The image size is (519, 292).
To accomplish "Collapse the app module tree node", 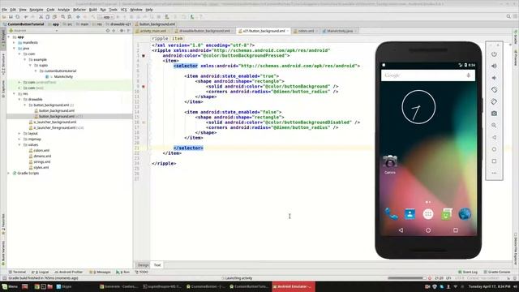I will (x=9, y=37).
